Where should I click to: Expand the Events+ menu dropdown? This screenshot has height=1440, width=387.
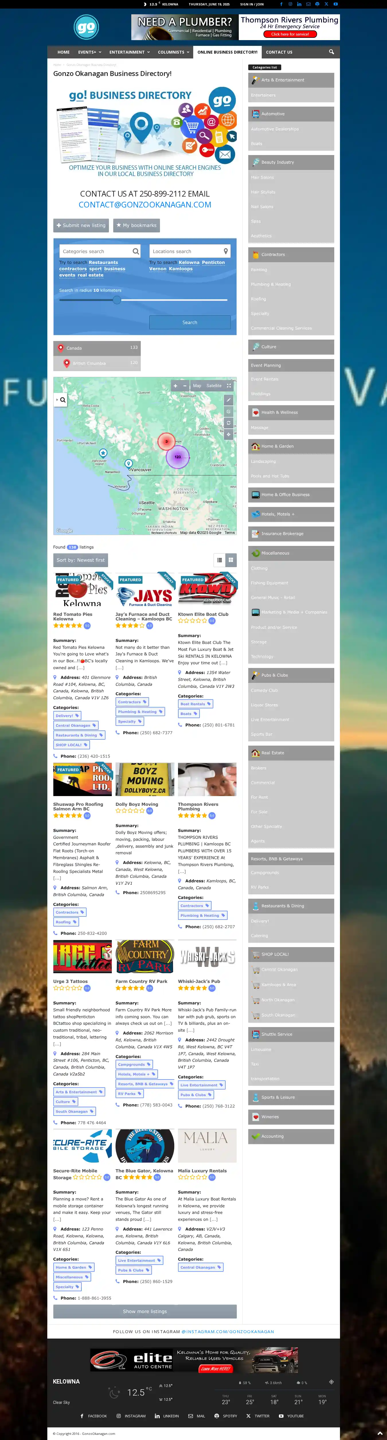tap(89, 52)
